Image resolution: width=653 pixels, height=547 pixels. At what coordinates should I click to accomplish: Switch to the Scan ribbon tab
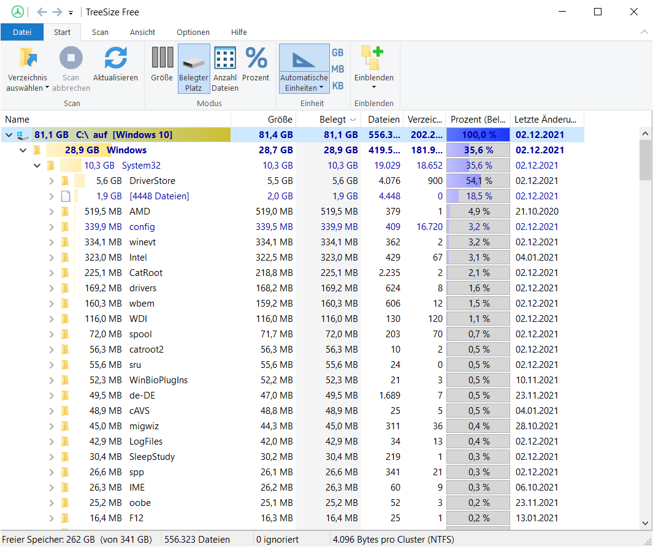coord(100,32)
